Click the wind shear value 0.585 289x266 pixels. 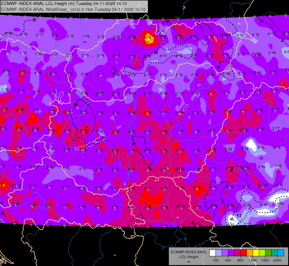click(180, 169)
